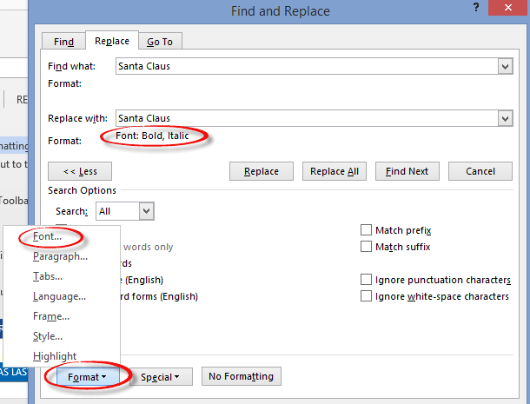Click the Find Next button
This screenshot has width=530, height=404.
pyautogui.click(x=407, y=171)
